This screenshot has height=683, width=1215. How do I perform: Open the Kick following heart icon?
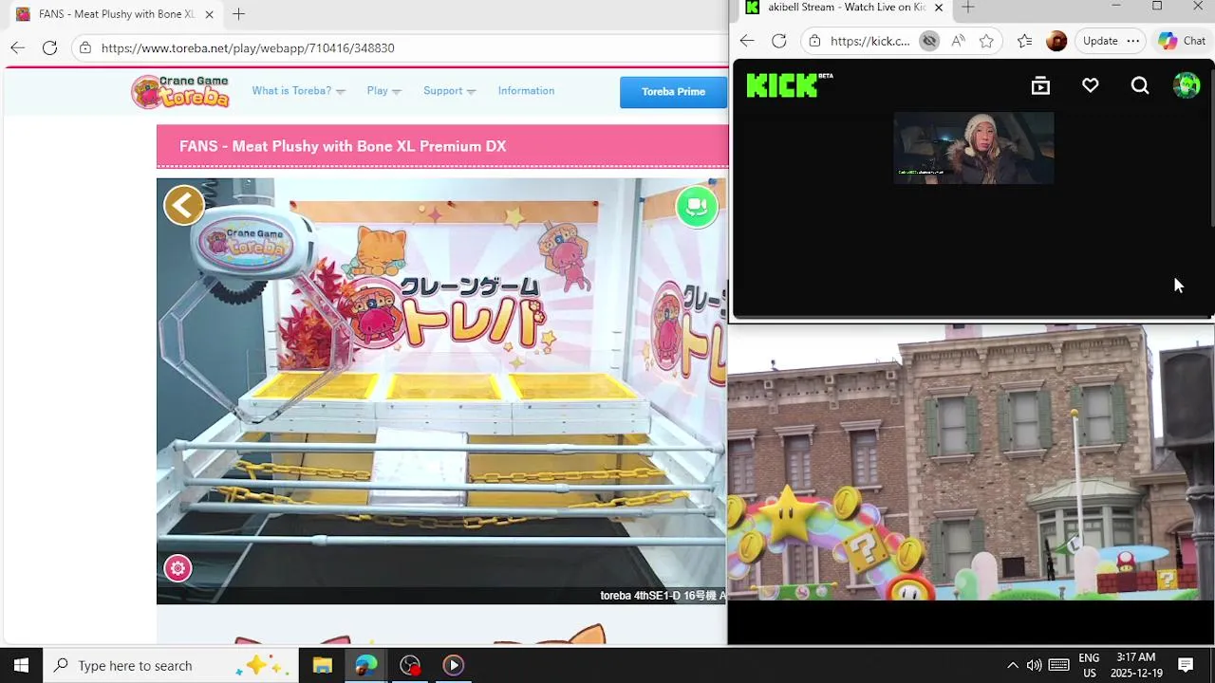click(1091, 86)
